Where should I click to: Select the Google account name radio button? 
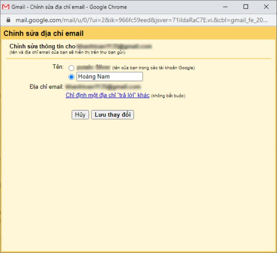(x=71, y=68)
